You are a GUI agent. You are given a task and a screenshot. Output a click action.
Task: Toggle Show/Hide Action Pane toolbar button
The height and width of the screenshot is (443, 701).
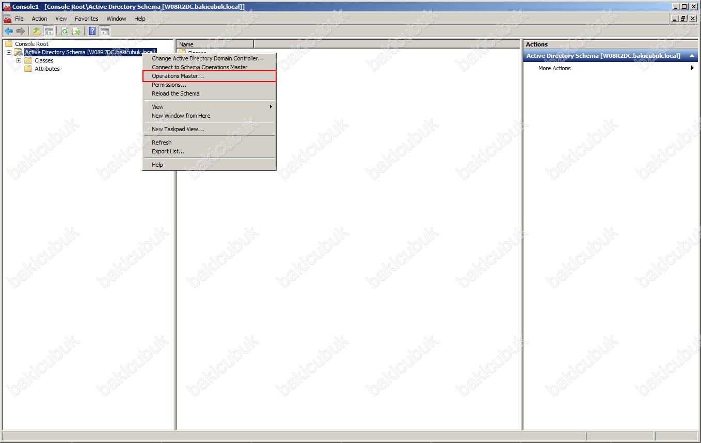[x=105, y=31]
